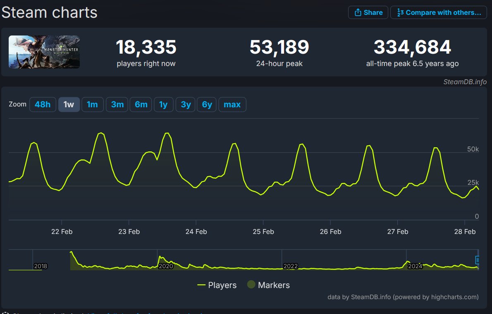
Task: Toggle Markers visibility in legend
Action: click(268, 285)
